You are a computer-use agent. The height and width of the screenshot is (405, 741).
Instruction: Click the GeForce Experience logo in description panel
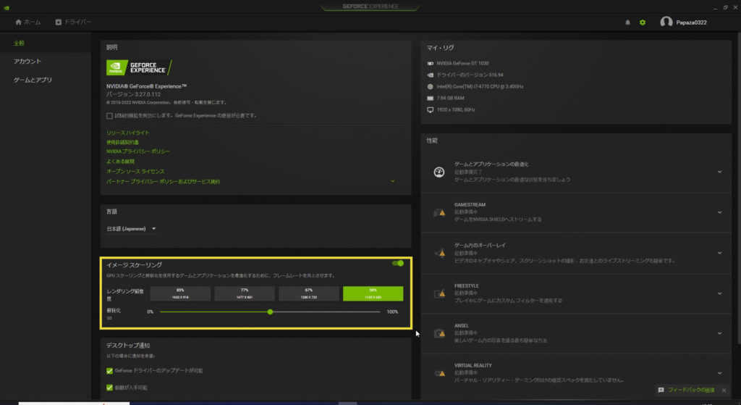point(137,67)
